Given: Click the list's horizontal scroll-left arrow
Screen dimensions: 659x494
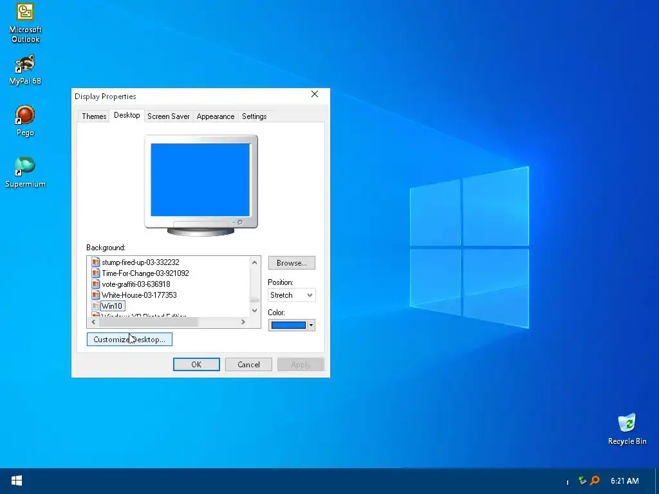Looking at the screenshot, I should (93, 322).
